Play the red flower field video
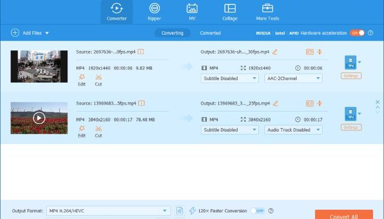 (x=39, y=118)
